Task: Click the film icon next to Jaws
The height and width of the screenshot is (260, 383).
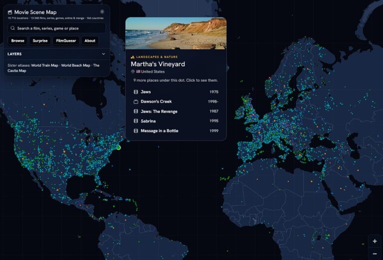Action: point(136,92)
